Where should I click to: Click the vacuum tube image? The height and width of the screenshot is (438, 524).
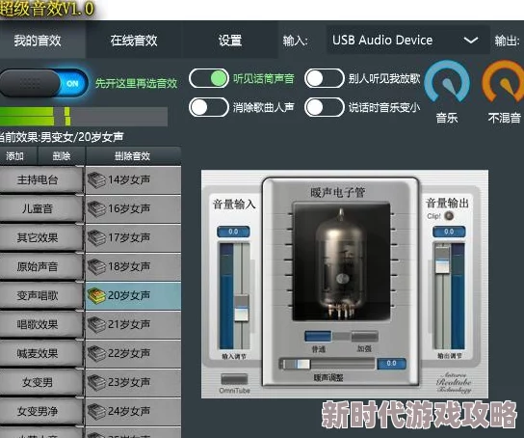point(341,261)
